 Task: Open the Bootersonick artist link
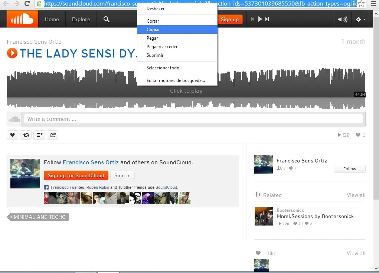tap(290, 210)
